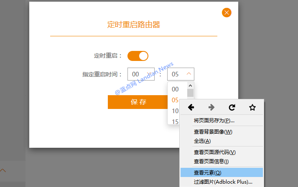Click the reload icon in the context menu

232,107
